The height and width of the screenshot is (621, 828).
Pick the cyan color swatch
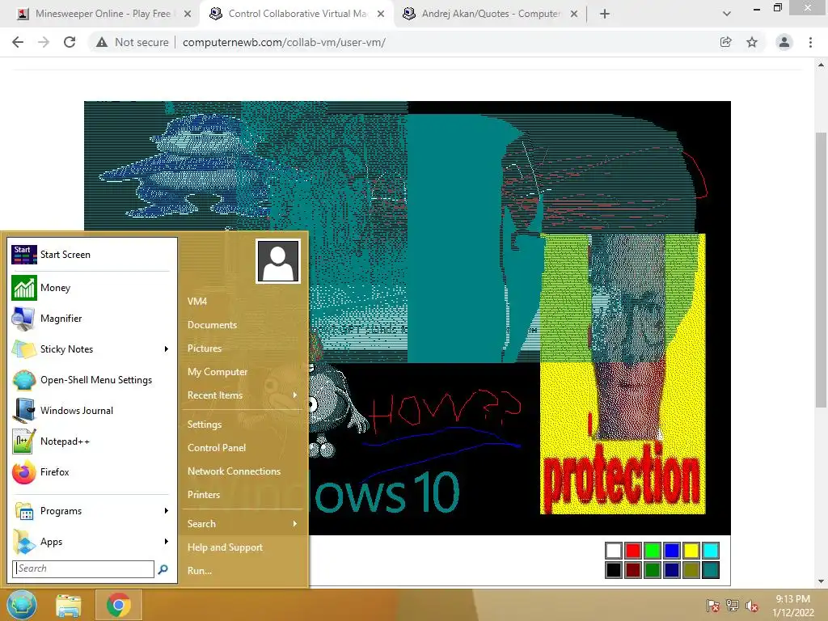click(x=711, y=551)
